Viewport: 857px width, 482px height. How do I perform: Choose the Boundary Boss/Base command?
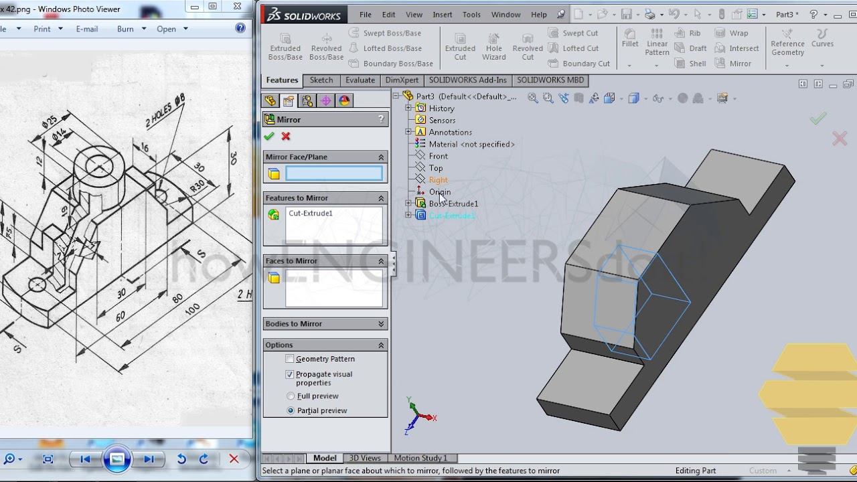point(391,64)
